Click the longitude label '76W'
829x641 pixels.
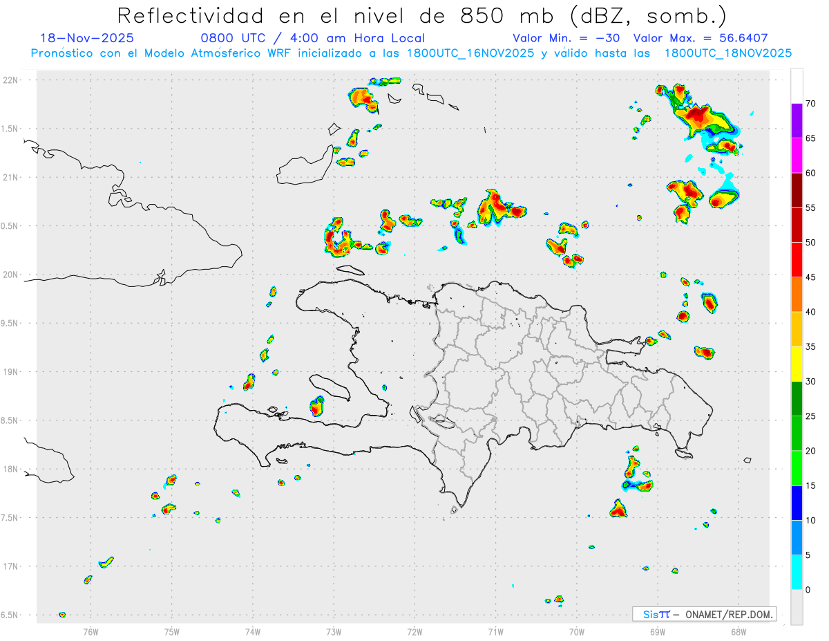pos(90,631)
